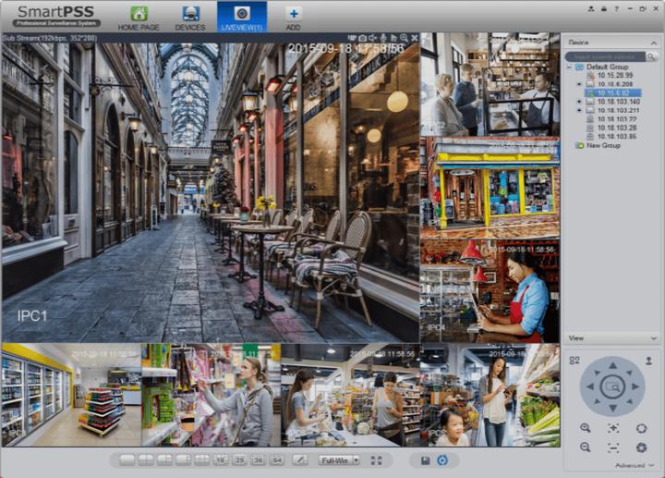Open the Full-Win dropdown

coord(339,460)
